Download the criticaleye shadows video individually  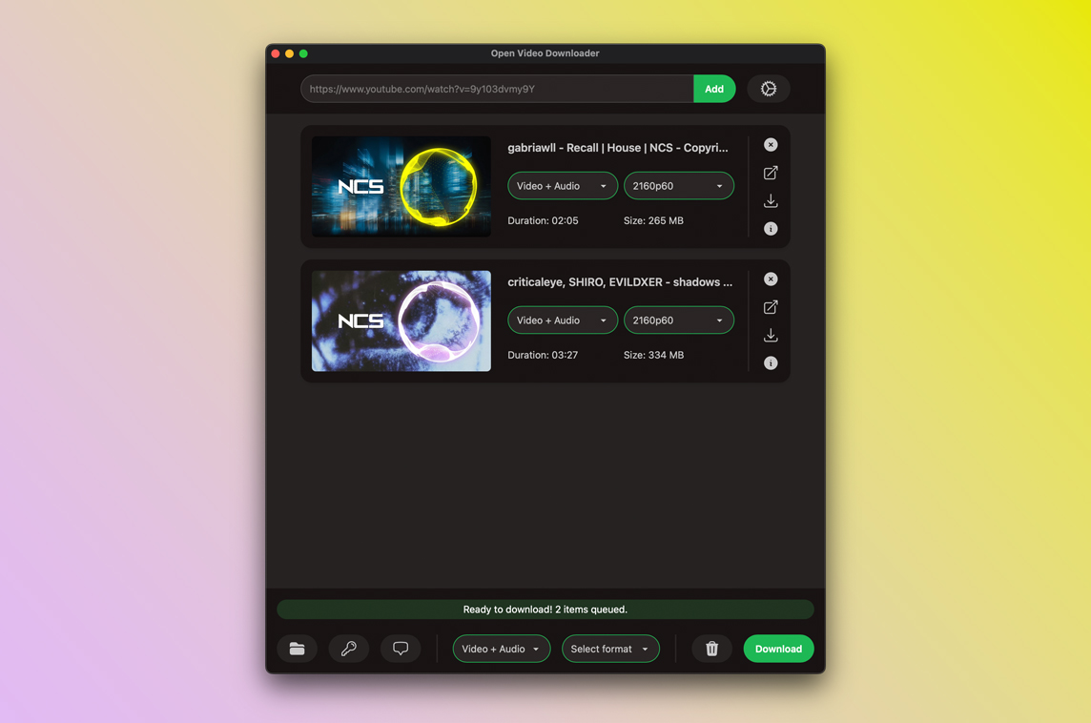pyautogui.click(x=771, y=336)
